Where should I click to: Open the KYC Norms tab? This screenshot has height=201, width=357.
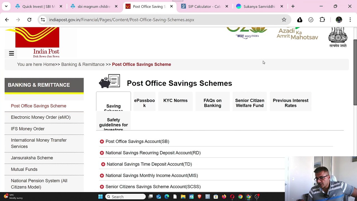tap(175, 102)
